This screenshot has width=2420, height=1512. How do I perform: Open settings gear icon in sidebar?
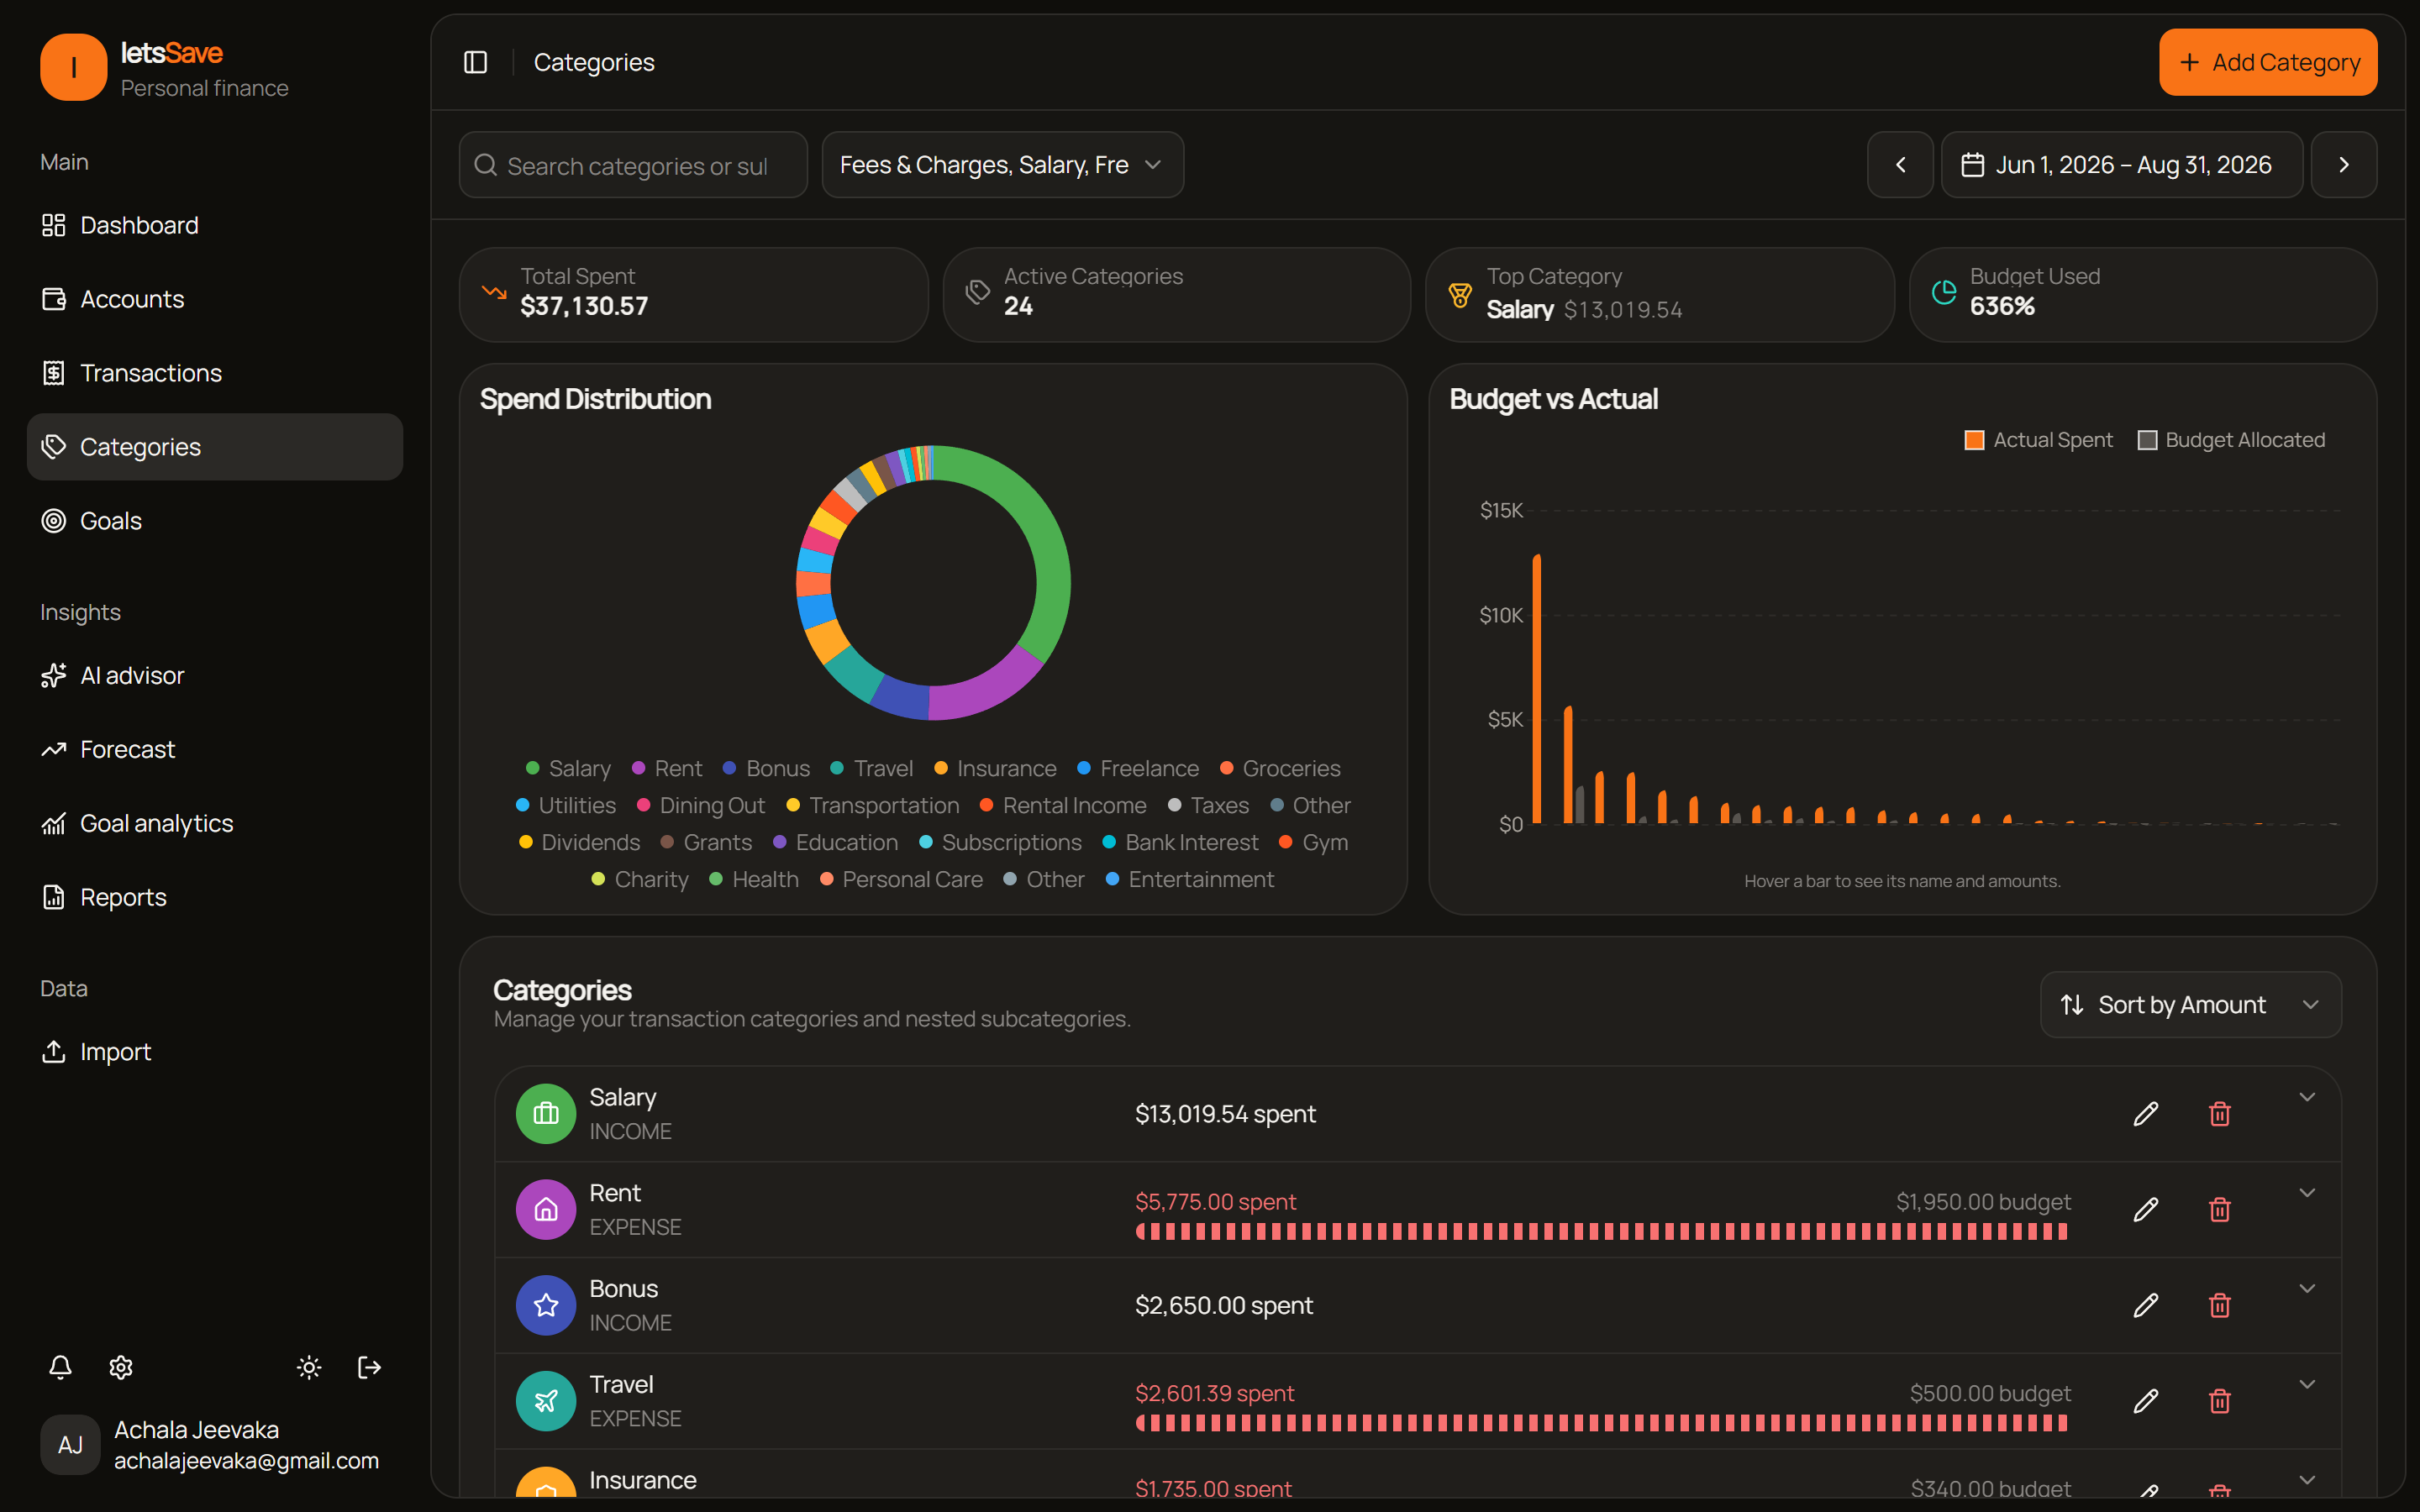(x=121, y=1367)
